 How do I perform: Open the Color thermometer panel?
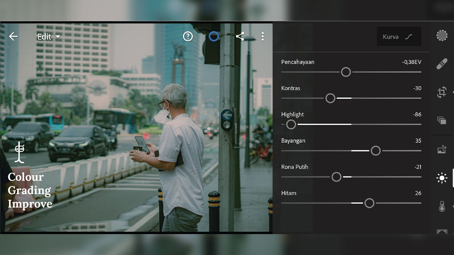click(442, 206)
